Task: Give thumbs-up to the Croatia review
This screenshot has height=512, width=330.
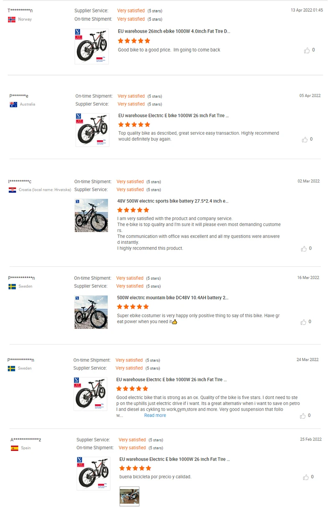Action: pos(304,248)
